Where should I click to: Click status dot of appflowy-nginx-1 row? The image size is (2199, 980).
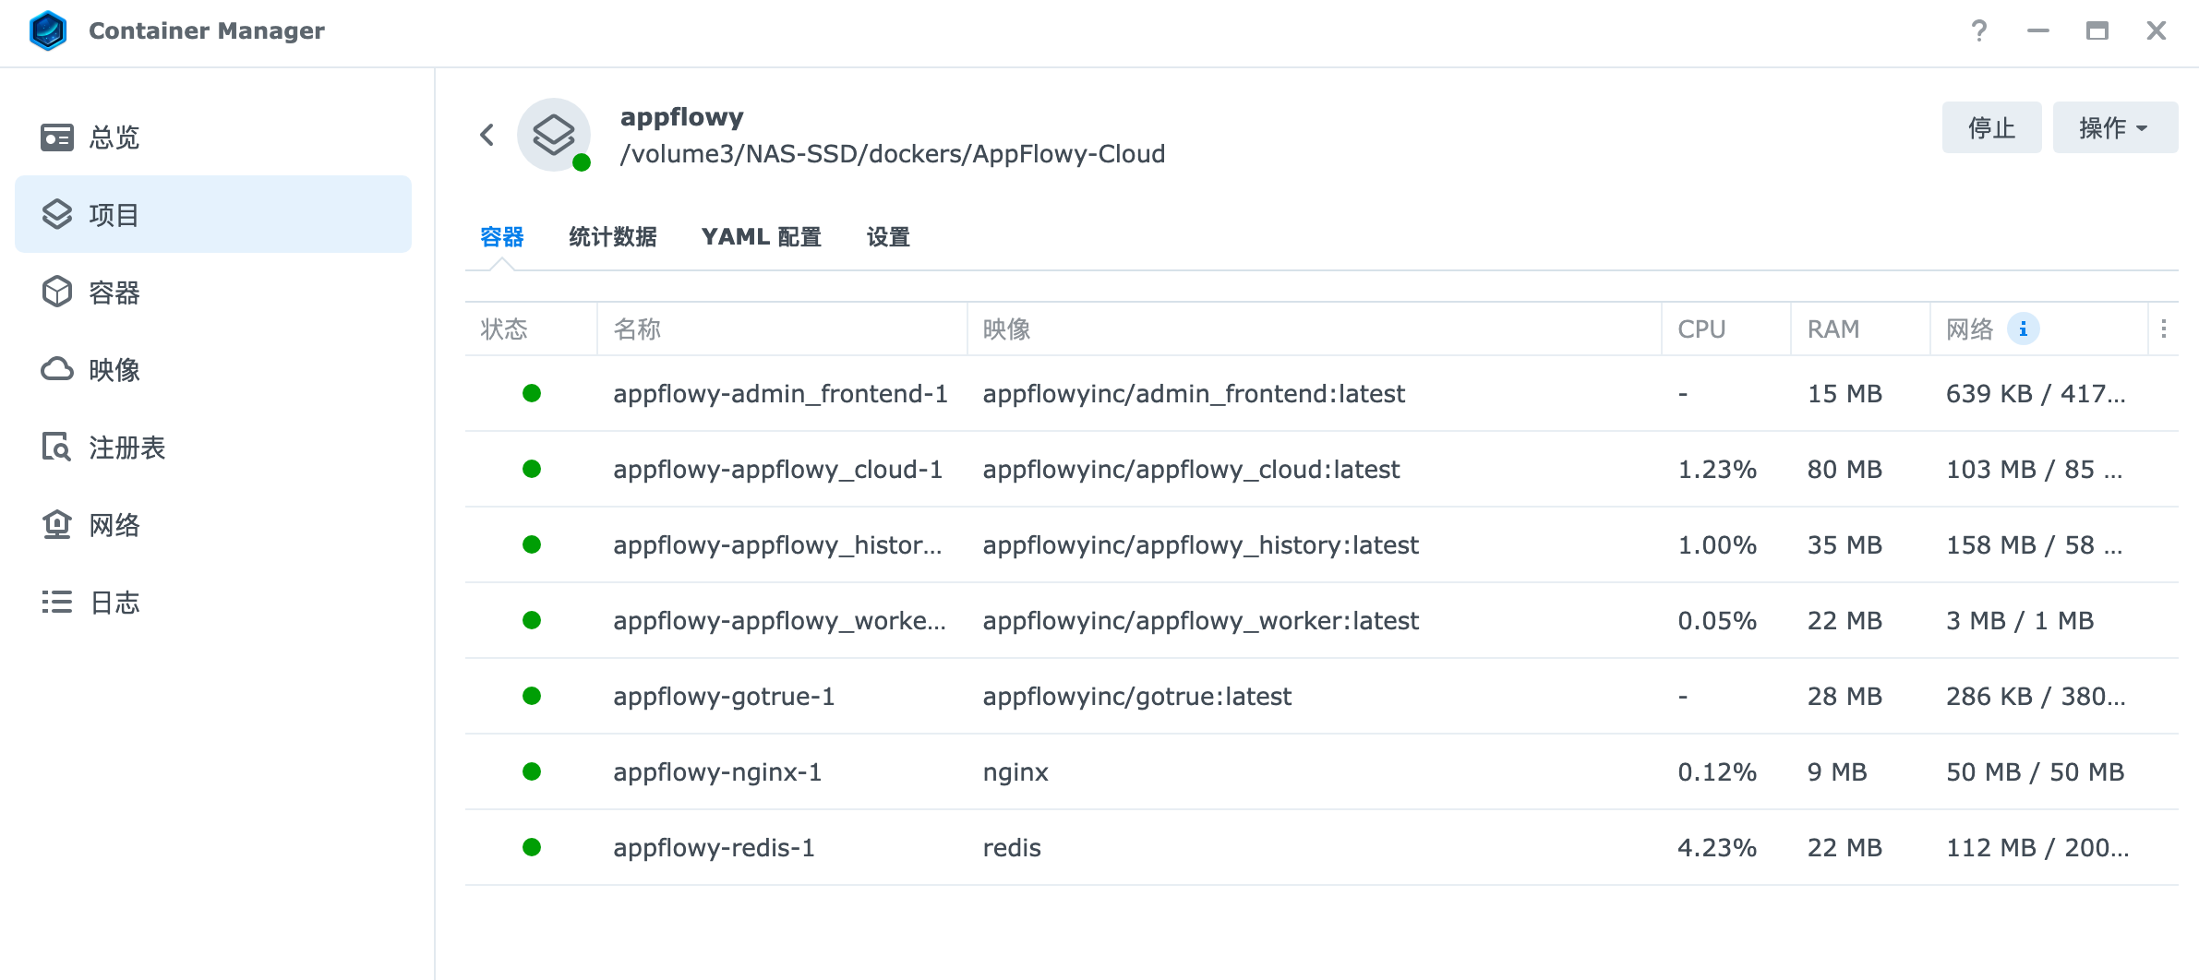pyautogui.click(x=532, y=771)
